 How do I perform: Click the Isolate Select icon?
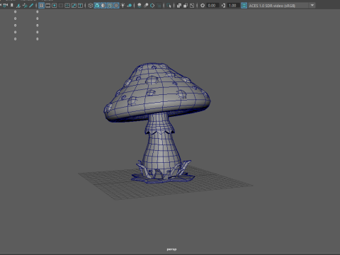169,5
